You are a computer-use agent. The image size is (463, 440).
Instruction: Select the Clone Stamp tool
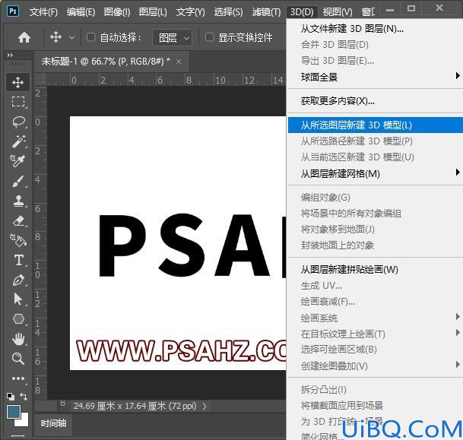[18, 201]
